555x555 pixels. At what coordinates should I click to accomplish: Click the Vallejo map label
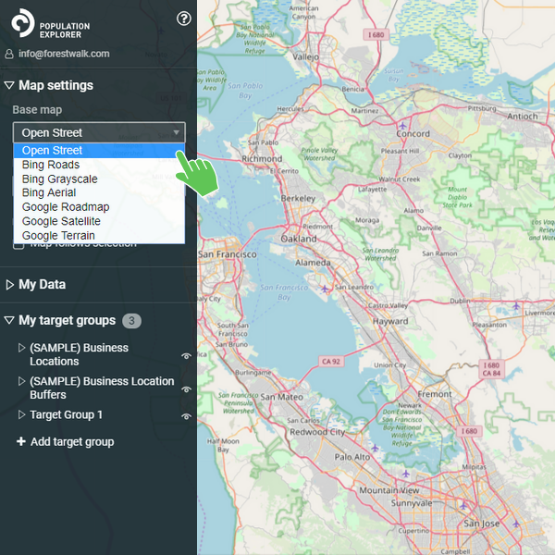[x=306, y=56]
